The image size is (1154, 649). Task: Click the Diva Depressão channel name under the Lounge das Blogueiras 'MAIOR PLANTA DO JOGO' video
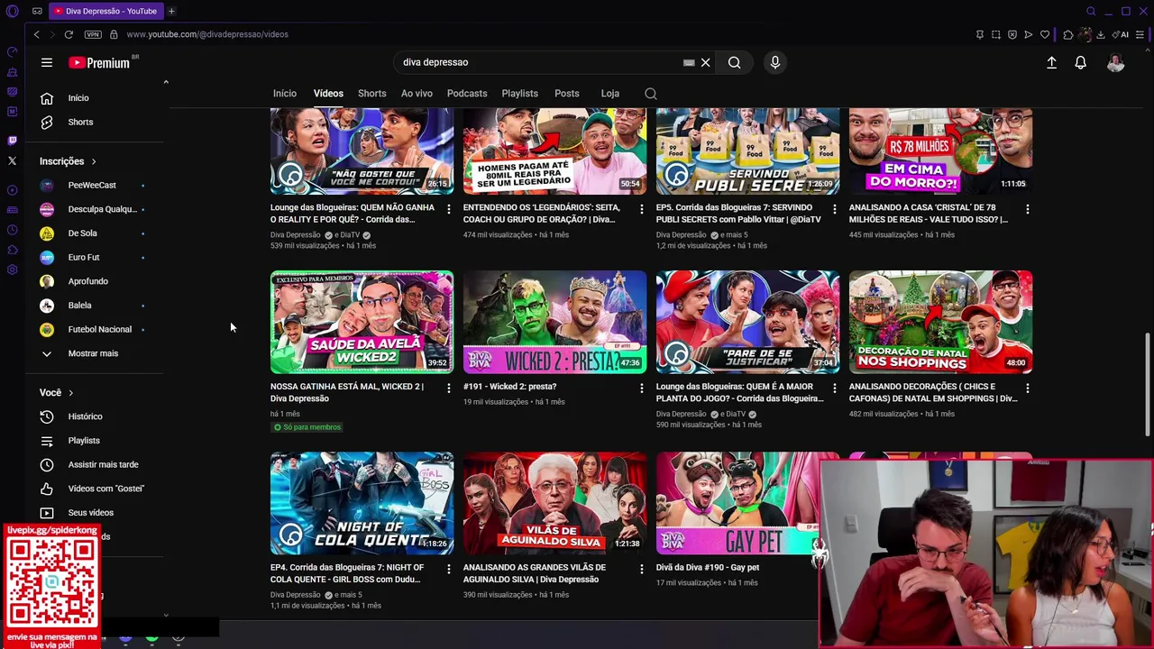coord(681,414)
